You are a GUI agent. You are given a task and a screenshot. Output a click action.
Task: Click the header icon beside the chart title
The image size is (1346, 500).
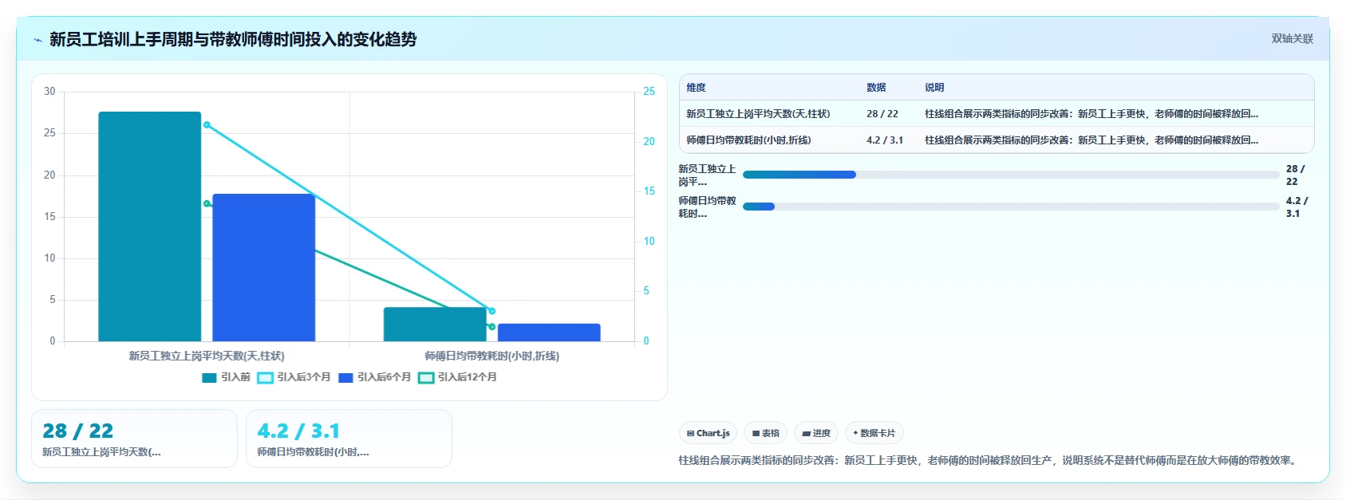pos(37,40)
